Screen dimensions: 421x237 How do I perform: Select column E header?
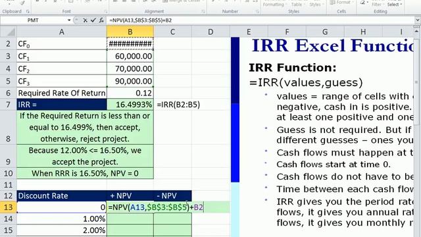[249, 32]
